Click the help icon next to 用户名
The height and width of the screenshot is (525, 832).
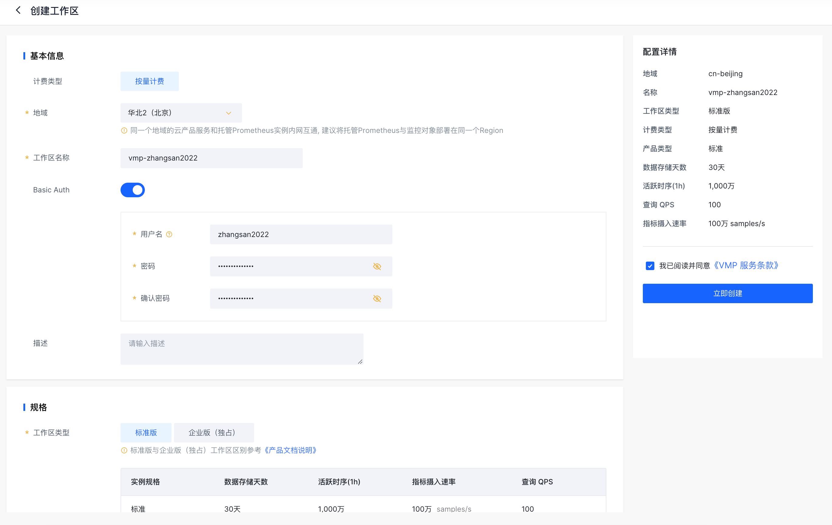(x=169, y=235)
